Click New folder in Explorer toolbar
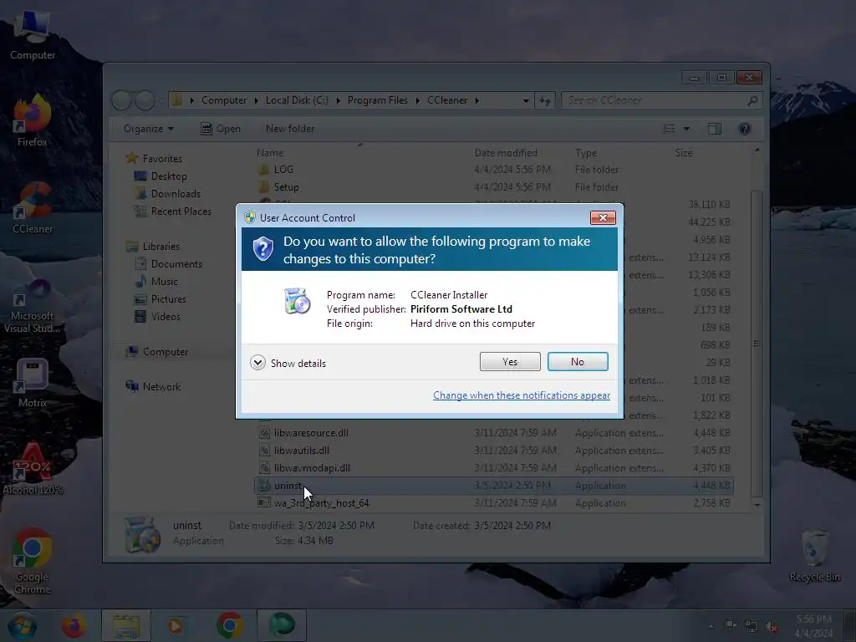Screen dimensions: 856x642 point(290,129)
